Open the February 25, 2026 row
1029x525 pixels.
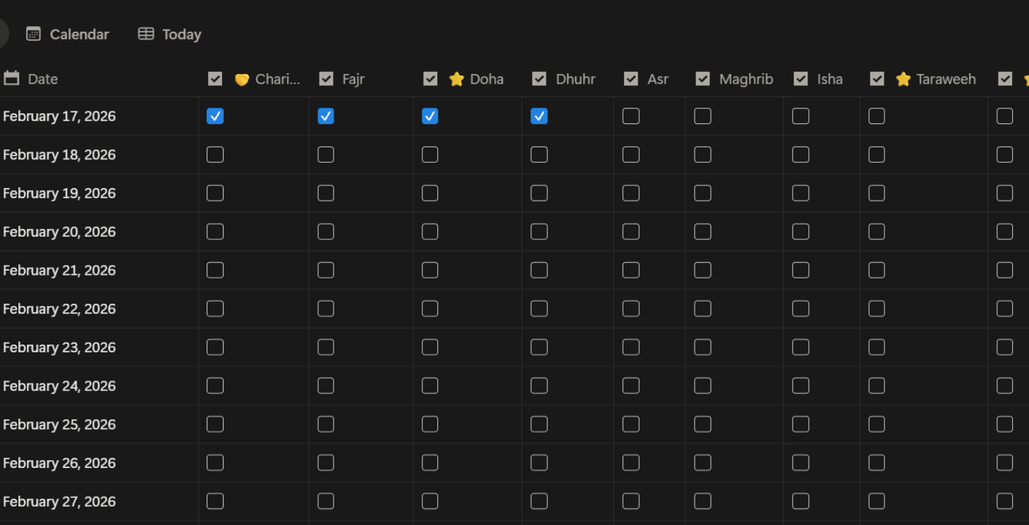coord(59,425)
